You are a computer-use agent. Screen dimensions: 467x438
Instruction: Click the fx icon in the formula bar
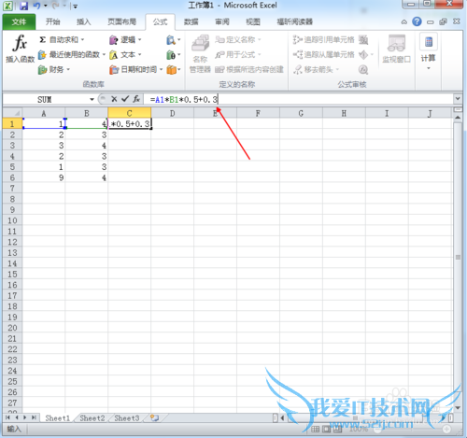click(136, 99)
